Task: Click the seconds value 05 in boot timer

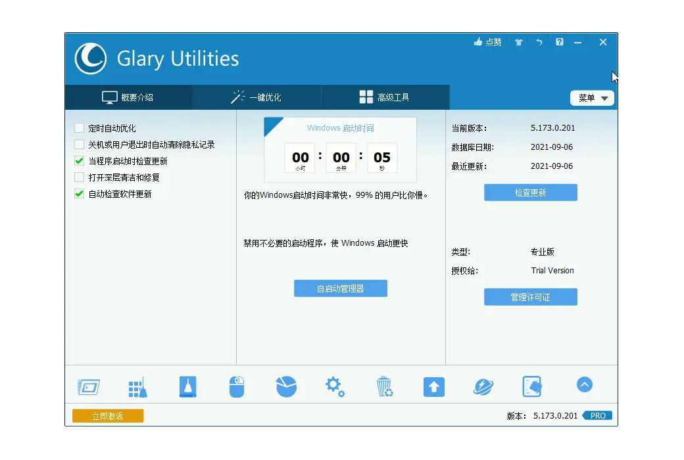Action: click(x=382, y=158)
